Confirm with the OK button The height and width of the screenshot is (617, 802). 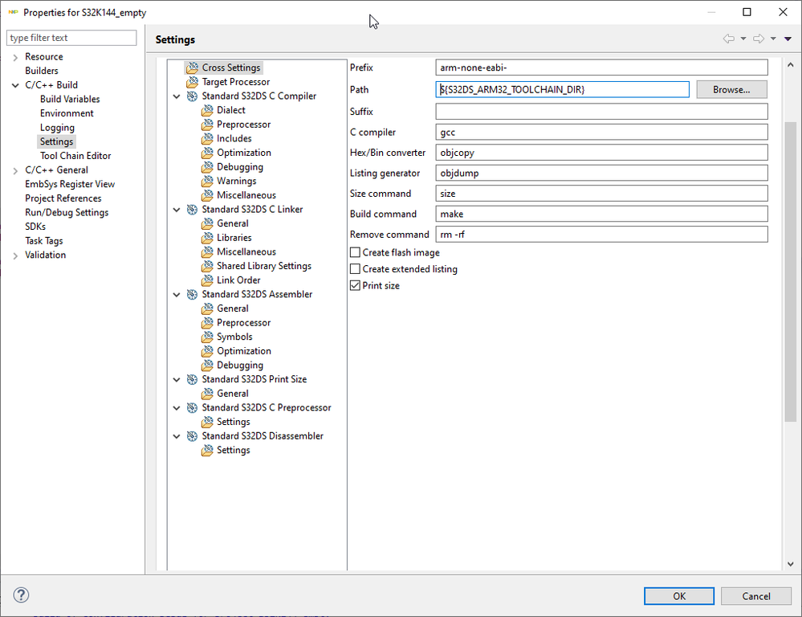pyautogui.click(x=678, y=596)
